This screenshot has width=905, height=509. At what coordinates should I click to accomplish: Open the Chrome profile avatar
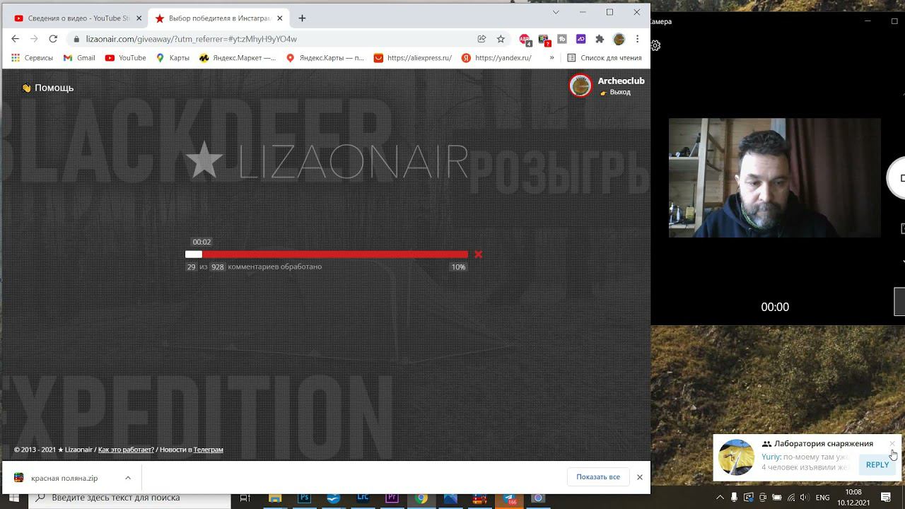point(619,39)
